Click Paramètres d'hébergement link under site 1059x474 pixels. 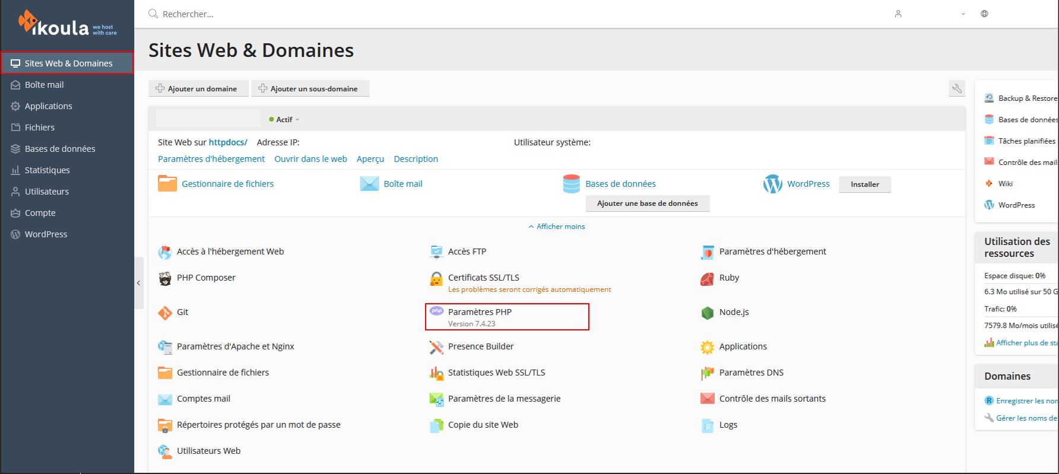coord(211,159)
